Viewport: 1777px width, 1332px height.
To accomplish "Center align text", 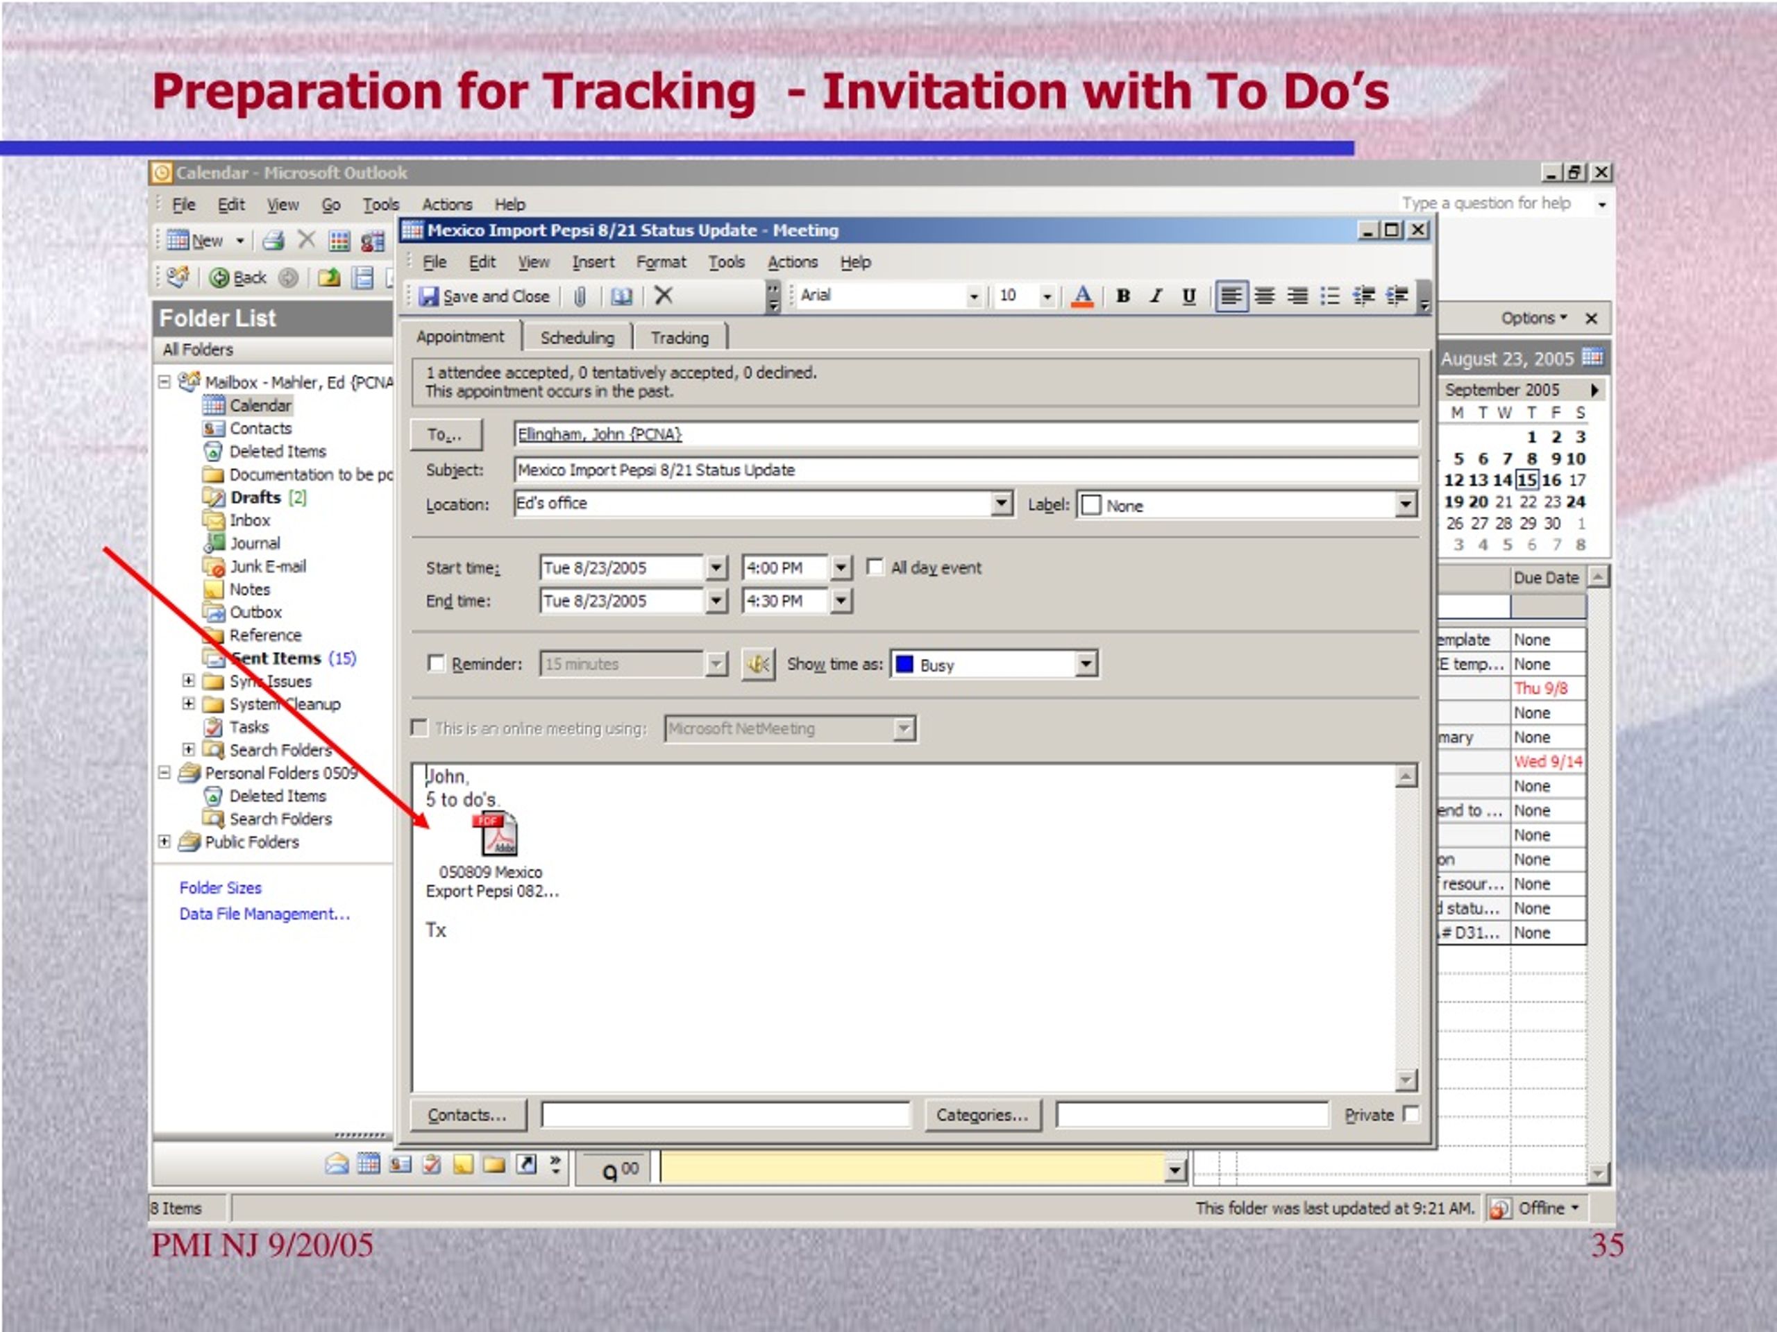I will click(1263, 296).
